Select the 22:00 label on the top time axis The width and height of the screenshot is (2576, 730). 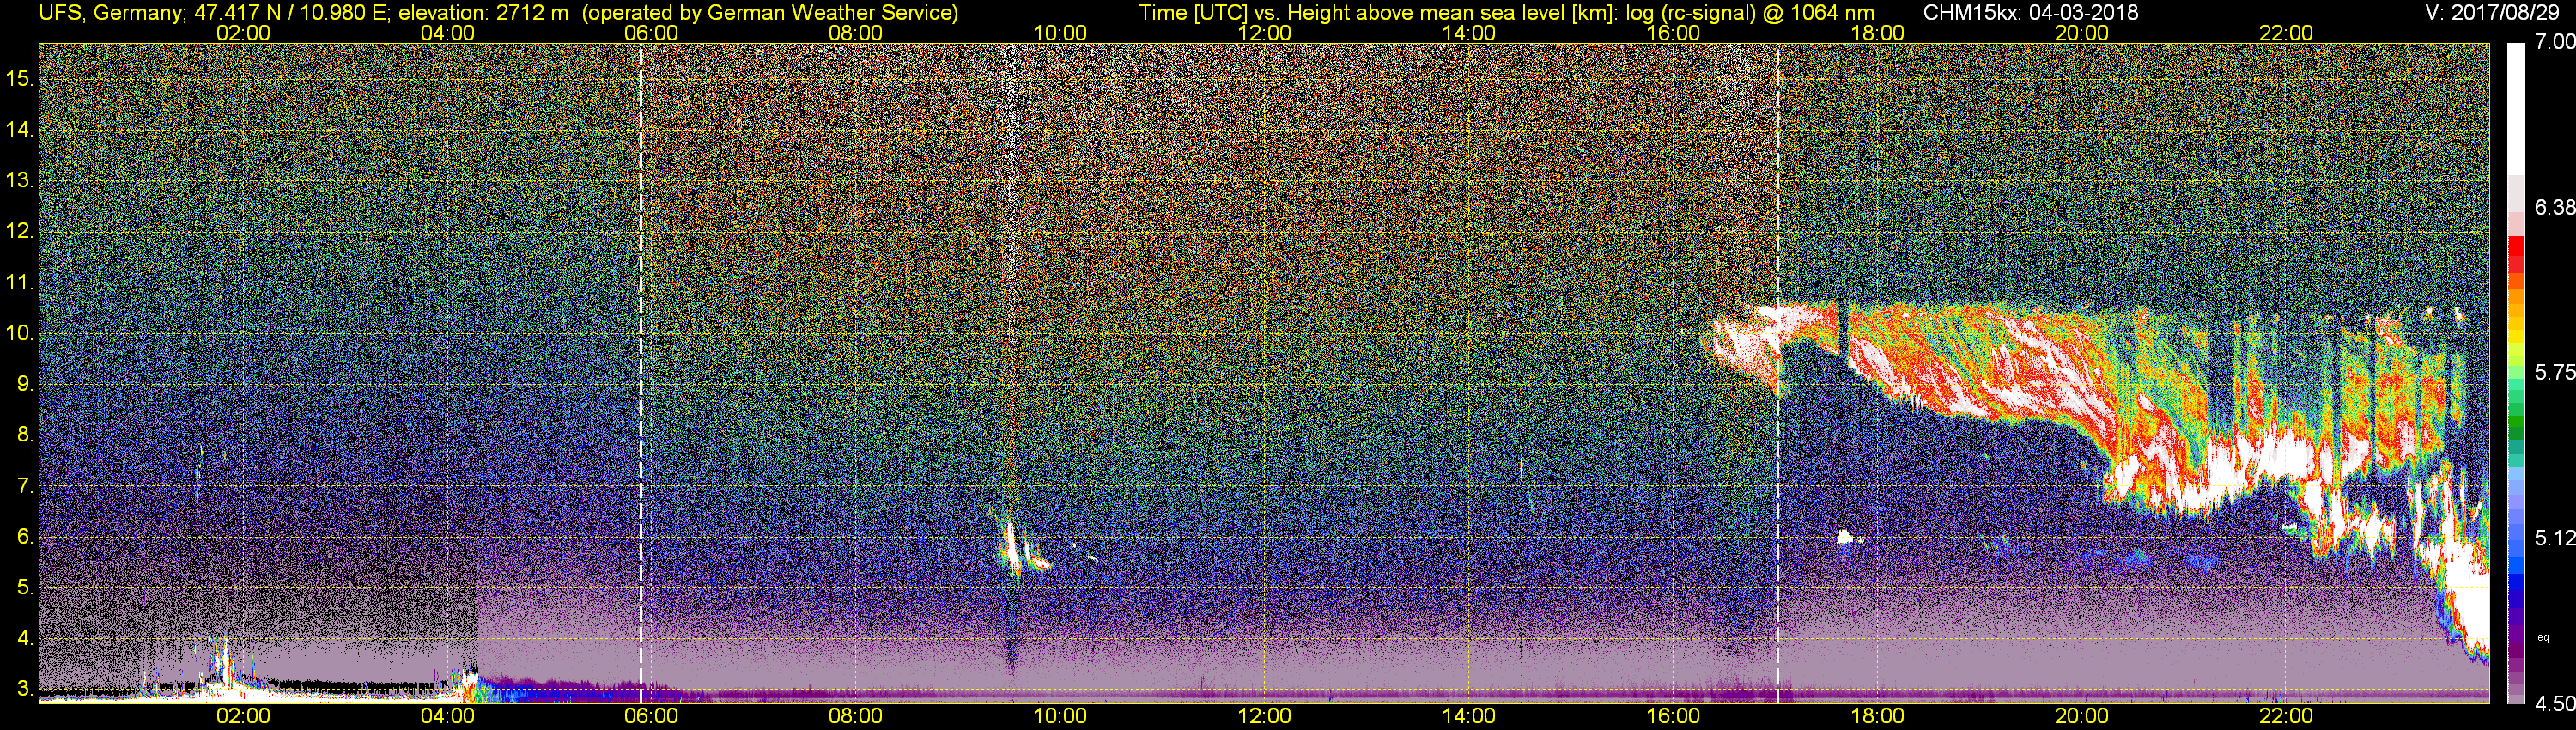[x=2286, y=33]
